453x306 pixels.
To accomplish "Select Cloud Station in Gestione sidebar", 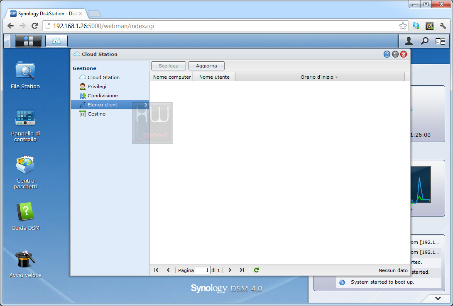I will click(110, 77).
